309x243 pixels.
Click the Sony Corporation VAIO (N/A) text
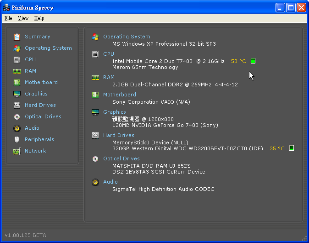[151, 102]
